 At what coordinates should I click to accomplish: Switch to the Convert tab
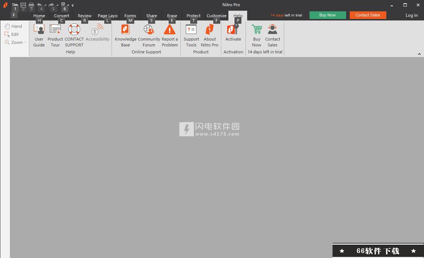(62, 16)
